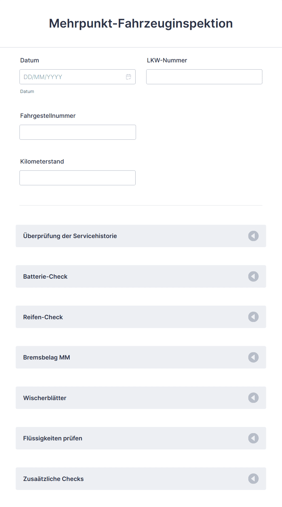
Task: Click the arrow icon on Zusaätzliche Checks
Action: tap(253, 479)
